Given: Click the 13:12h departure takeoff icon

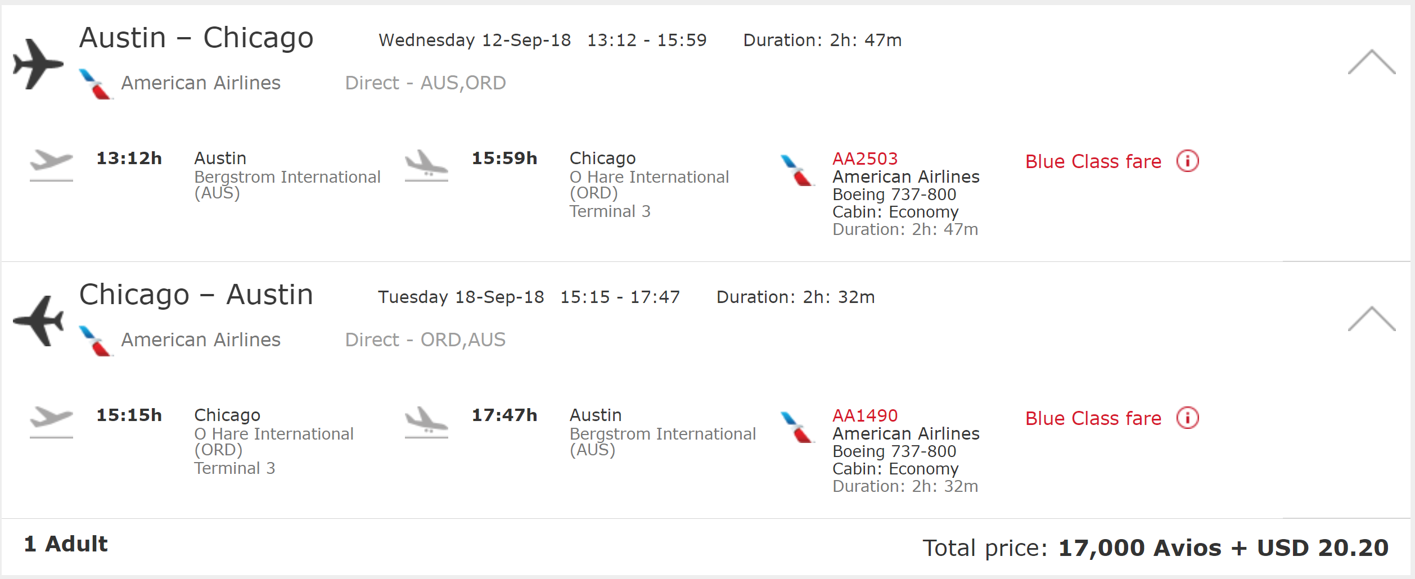Looking at the screenshot, I should pyautogui.click(x=51, y=165).
